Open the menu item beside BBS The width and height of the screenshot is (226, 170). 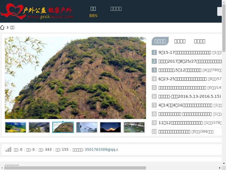click(116, 9)
